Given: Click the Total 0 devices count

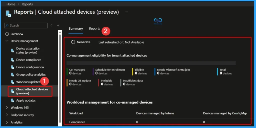Looking at the screenshot, I should point(226,73).
